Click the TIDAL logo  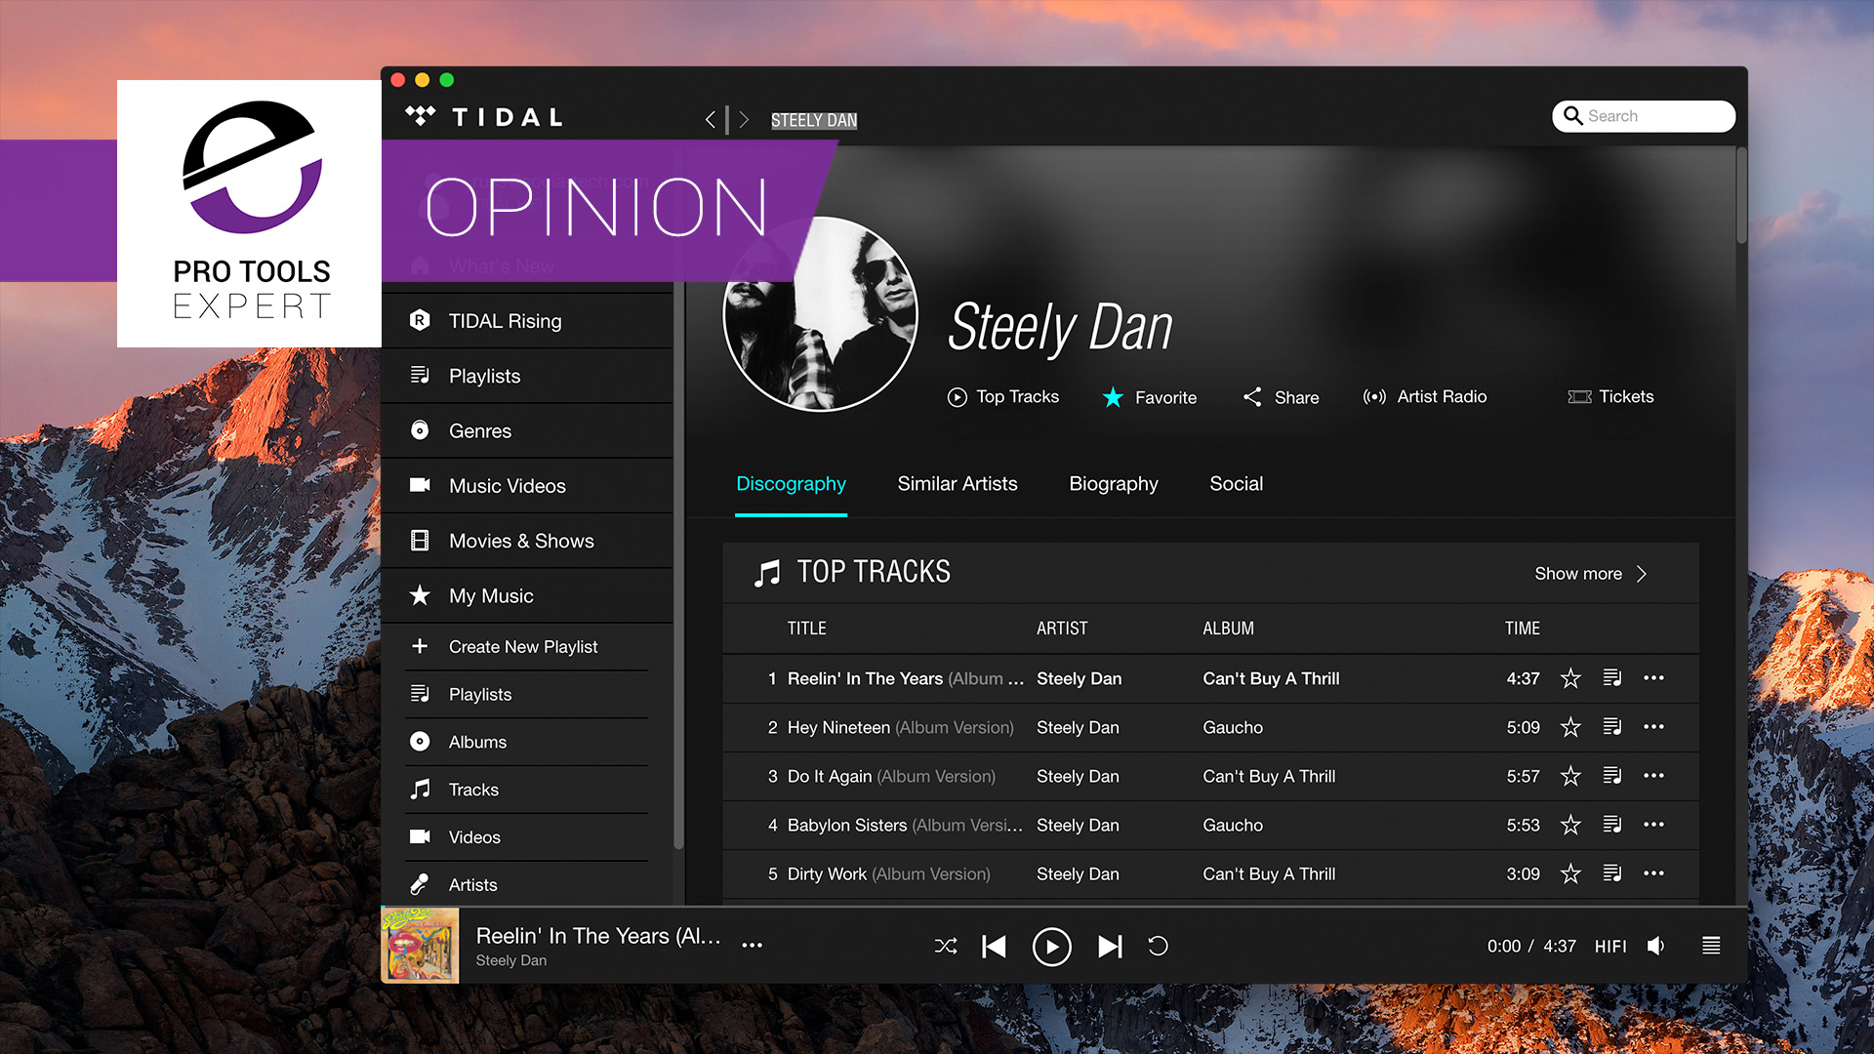point(485,117)
